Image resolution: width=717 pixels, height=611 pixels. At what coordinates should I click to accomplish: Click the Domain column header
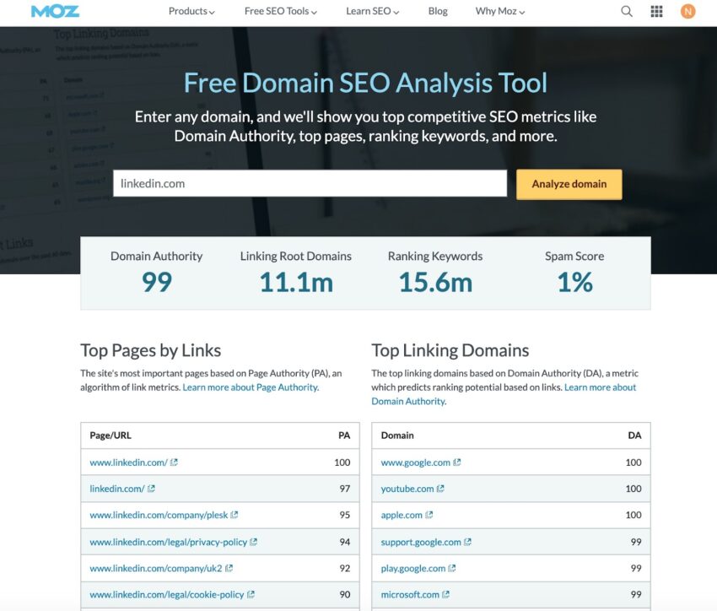point(397,435)
